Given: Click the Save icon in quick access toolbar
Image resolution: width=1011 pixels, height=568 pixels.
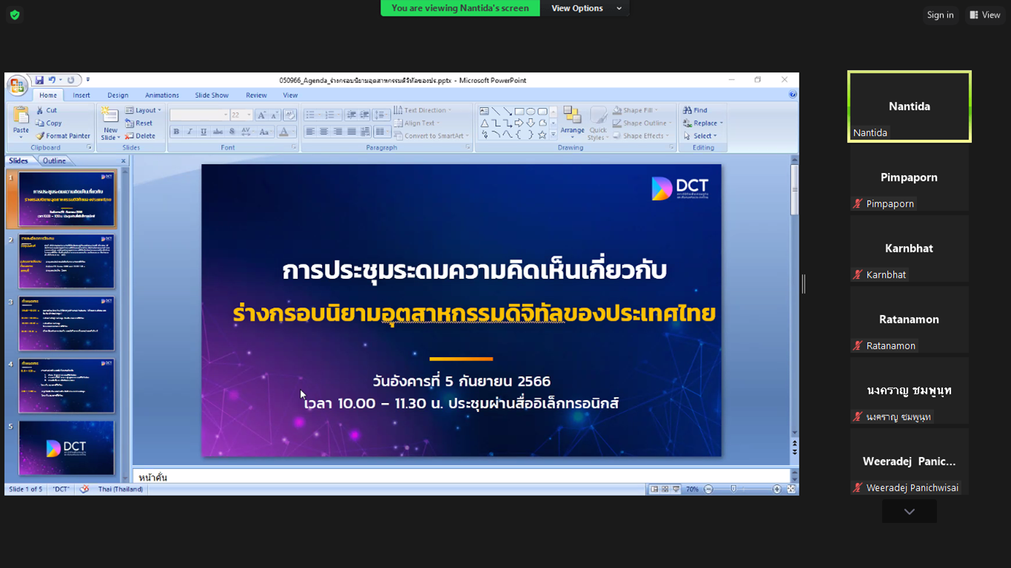Looking at the screenshot, I should point(39,80).
